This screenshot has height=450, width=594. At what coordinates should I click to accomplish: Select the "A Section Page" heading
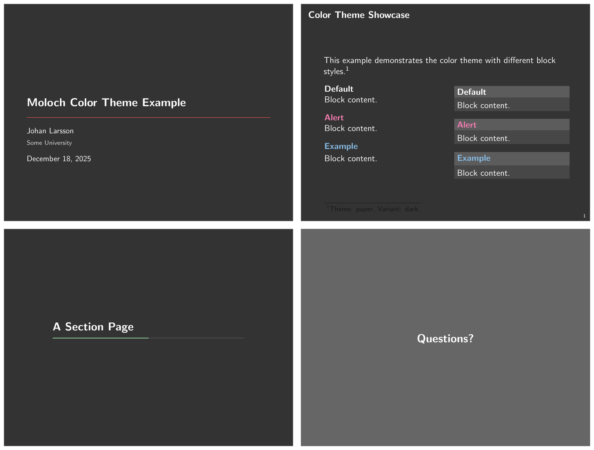click(x=93, y=327)
